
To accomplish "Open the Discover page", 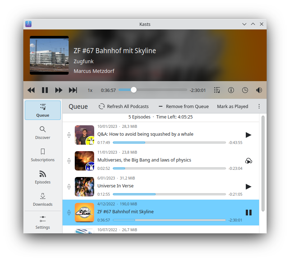I will [43, 133].
